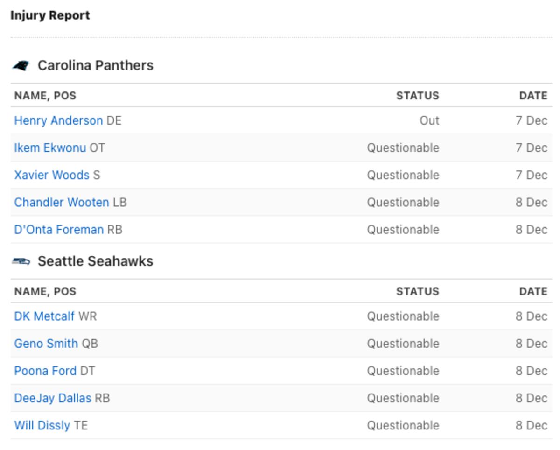Click Will Dissly's "Questionable" status
Screen dimensions: 560x450
click(x=403, y=426)
